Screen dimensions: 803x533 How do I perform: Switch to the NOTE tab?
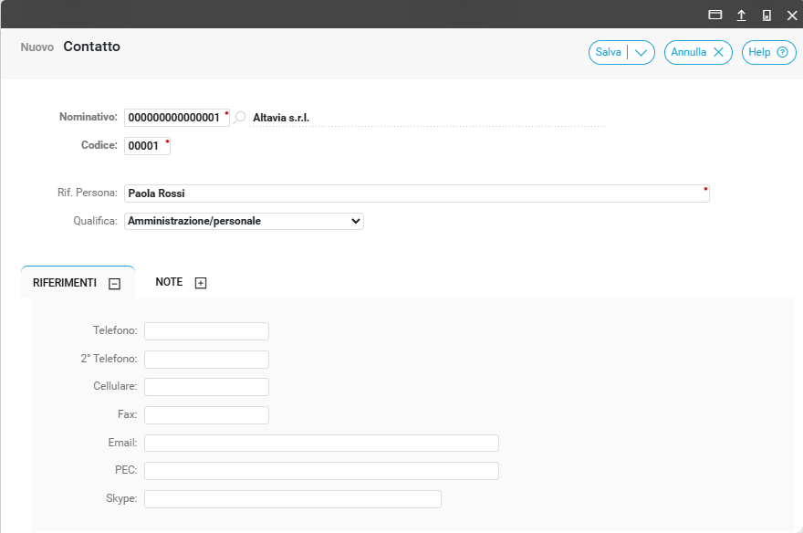(169, 283)
